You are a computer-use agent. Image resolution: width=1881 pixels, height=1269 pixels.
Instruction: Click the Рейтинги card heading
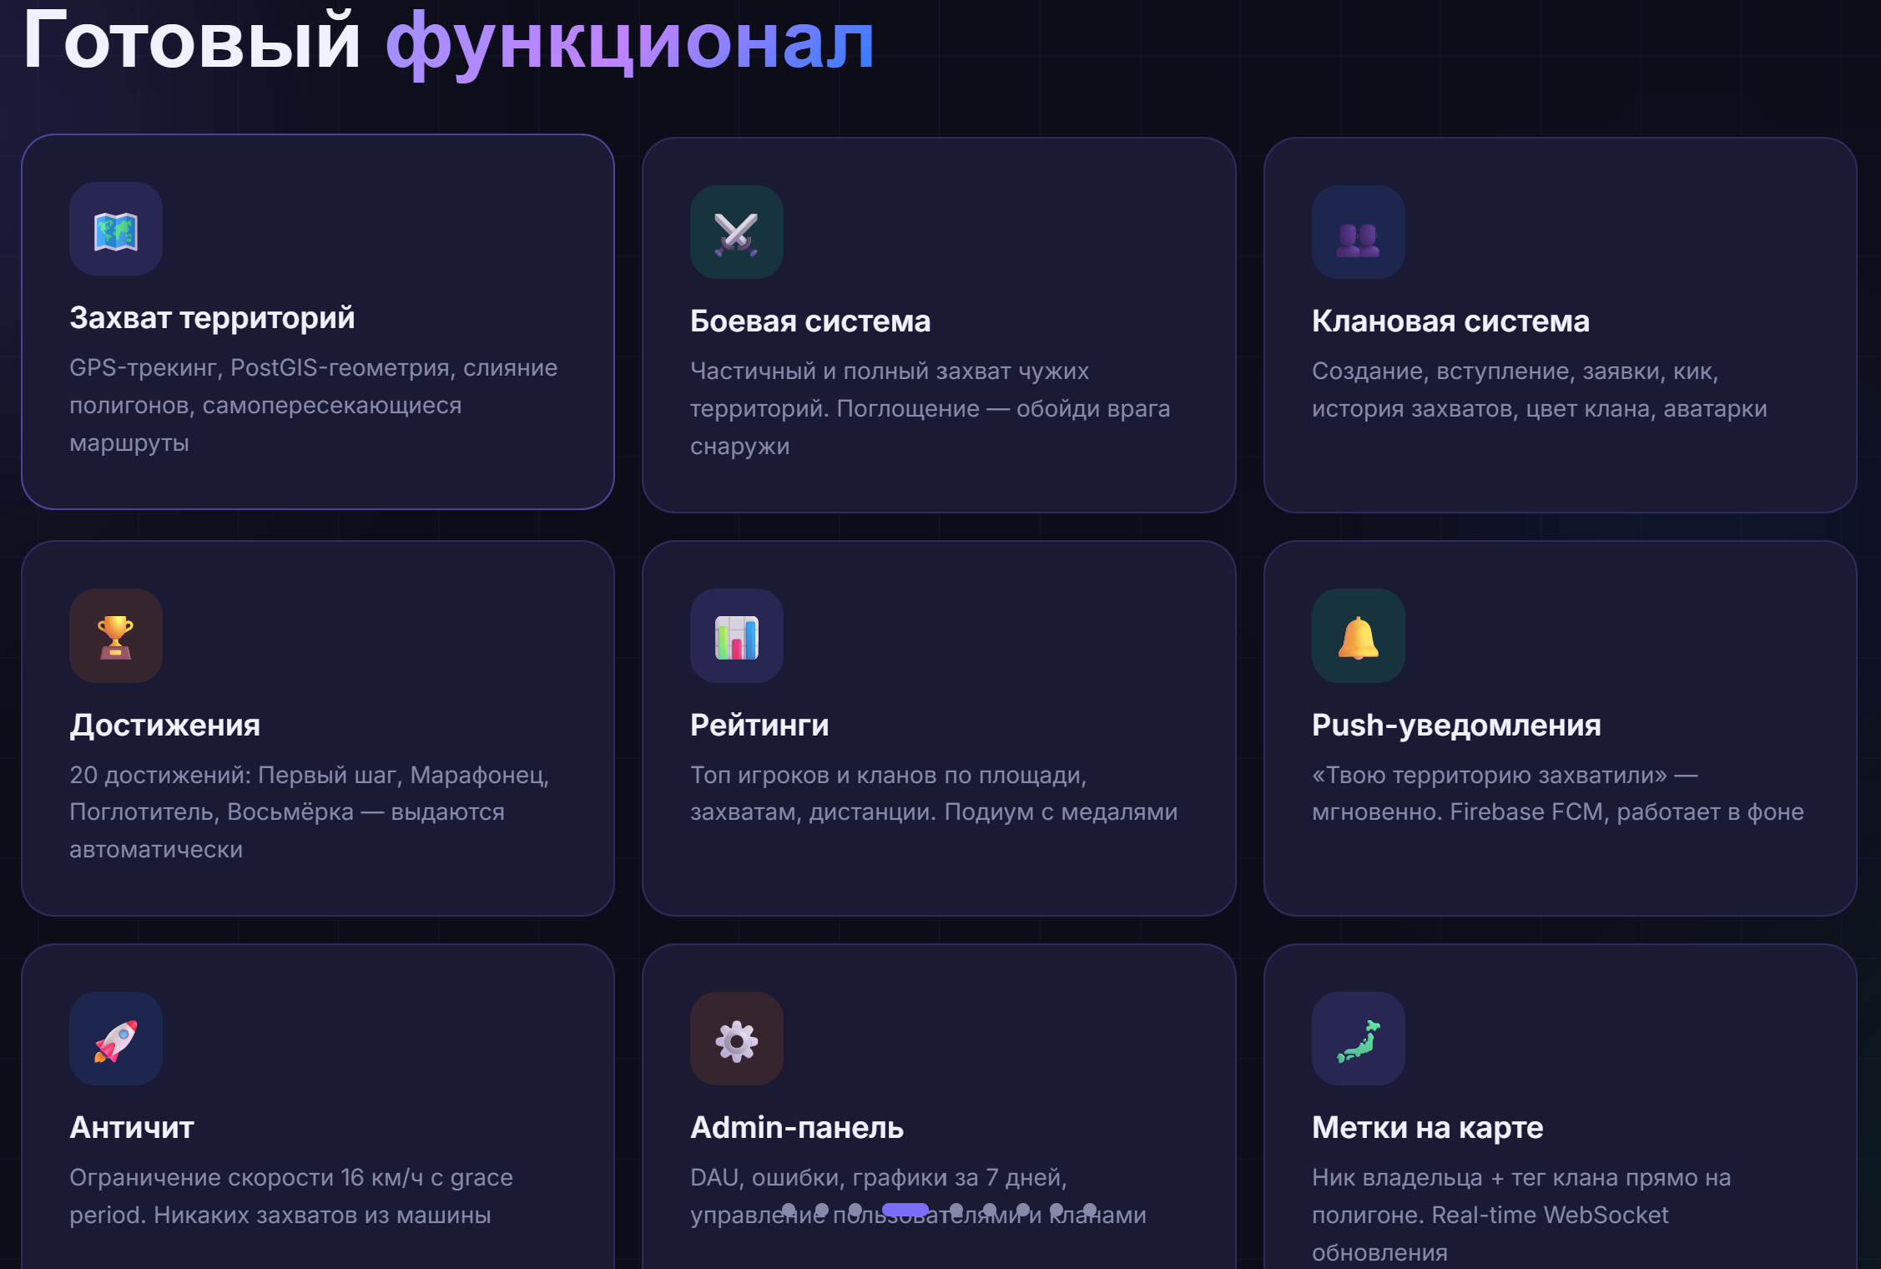759,725
